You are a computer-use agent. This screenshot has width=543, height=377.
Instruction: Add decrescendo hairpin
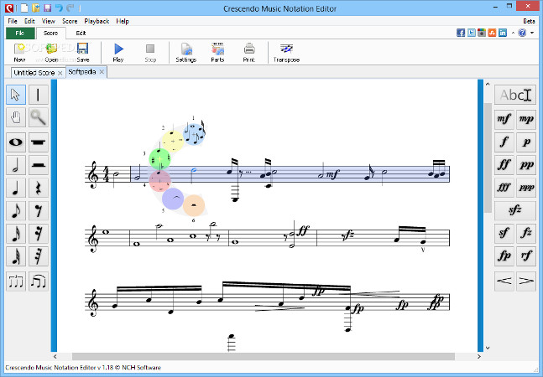[x=526, y=281]
